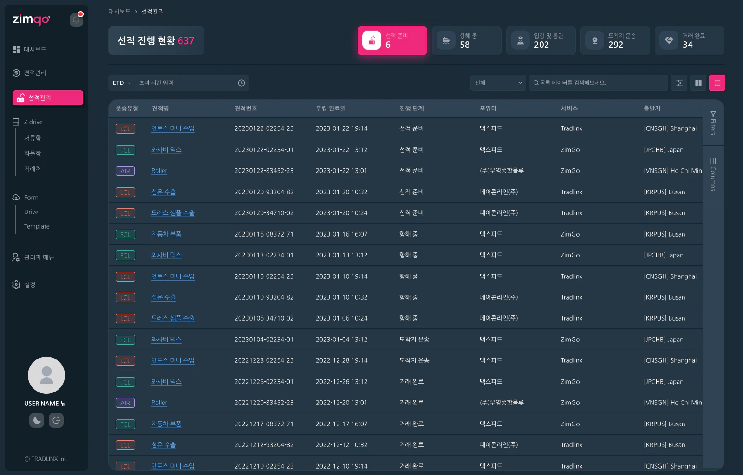Navigate to 대시보드 via the breadcrumb
The height and width of the screenshot is (475, 743).
point(120,12)
